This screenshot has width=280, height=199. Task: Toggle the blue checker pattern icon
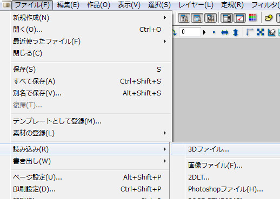coord(261,32)
